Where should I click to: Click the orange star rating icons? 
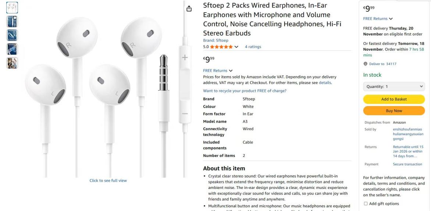click(221, 47)
